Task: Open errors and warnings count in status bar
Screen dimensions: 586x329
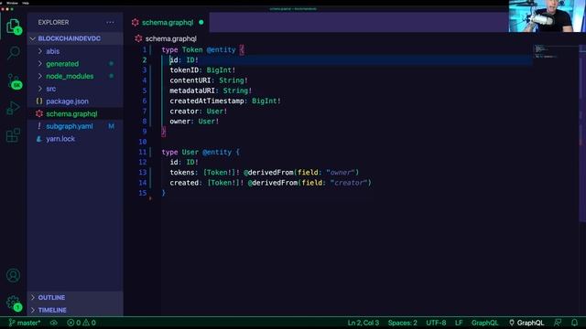Action: [81, 323]
